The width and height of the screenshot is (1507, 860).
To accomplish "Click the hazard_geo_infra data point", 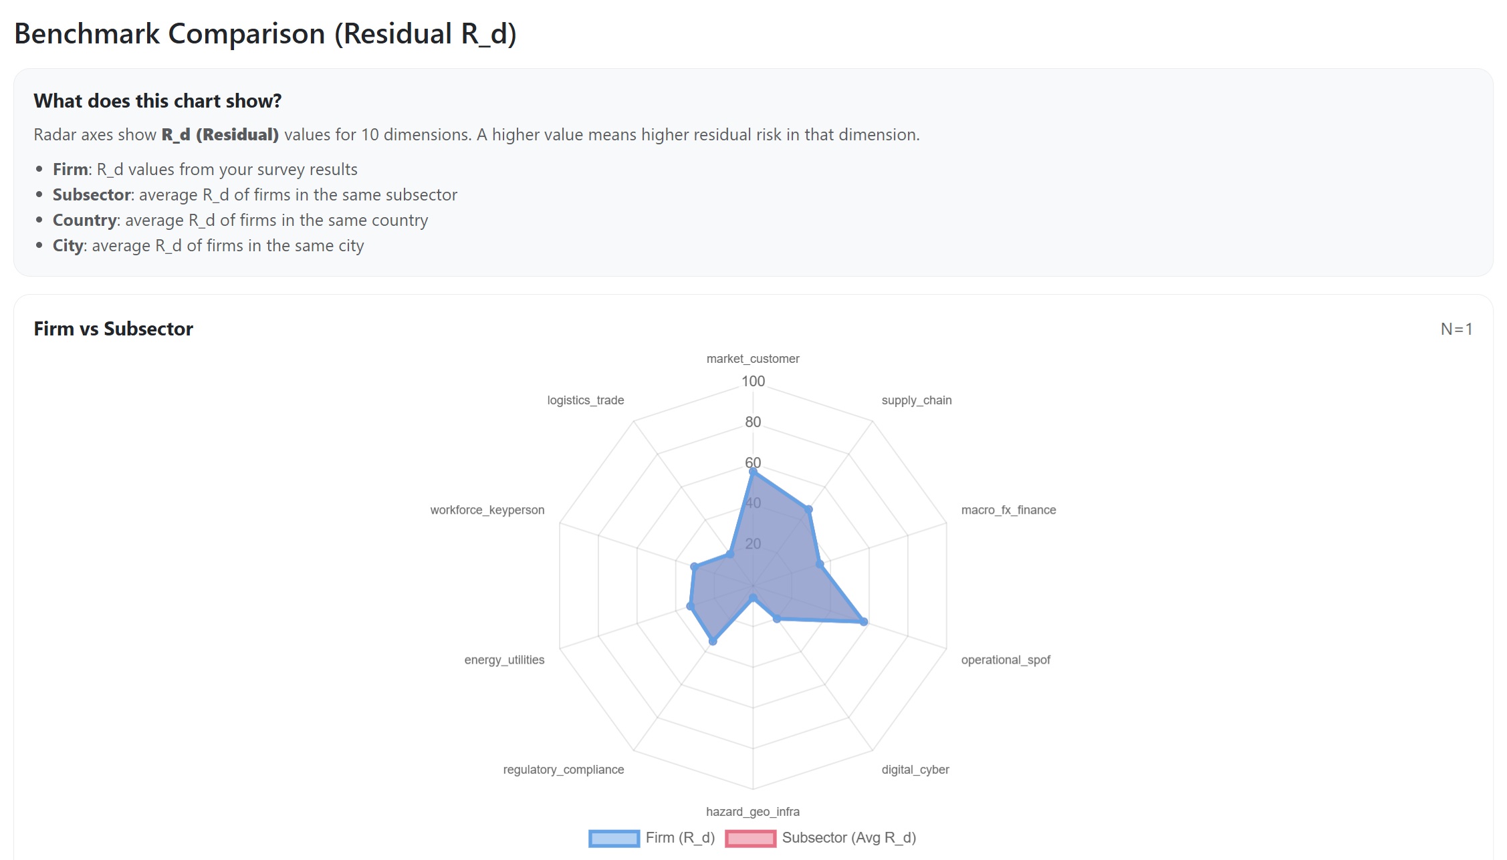I will (753, 597).
